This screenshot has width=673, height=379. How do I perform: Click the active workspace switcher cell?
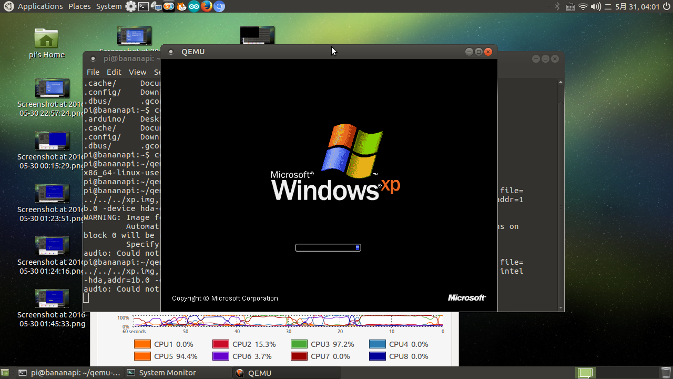[585, 373]
